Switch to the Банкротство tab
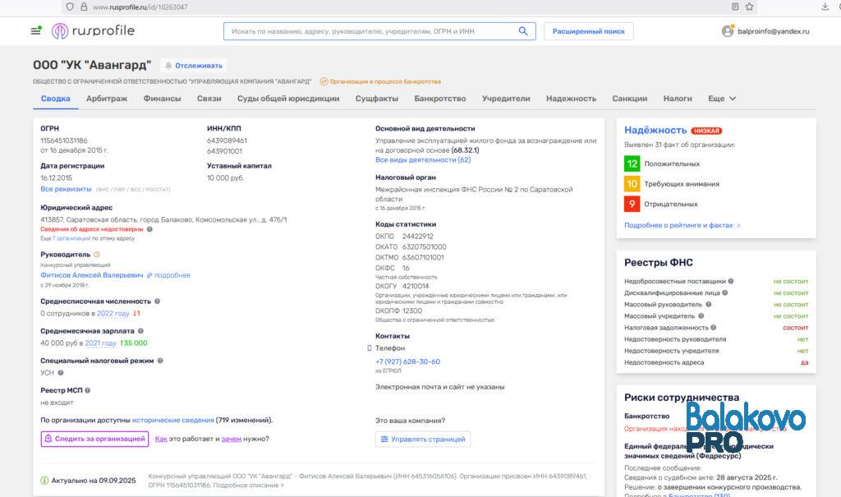 (x=440, y=99)
